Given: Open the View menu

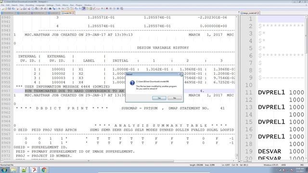Looking at the screenshot, I should (21, 5).
